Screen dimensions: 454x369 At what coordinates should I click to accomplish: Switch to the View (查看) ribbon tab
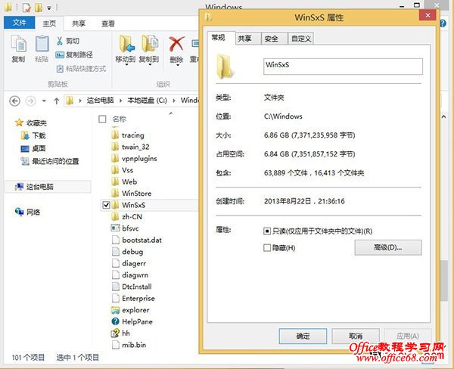click(x=108, y=23)
